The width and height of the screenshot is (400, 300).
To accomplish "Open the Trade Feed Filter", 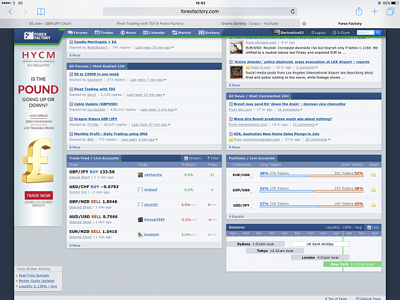I will click(x=213, y=158).
